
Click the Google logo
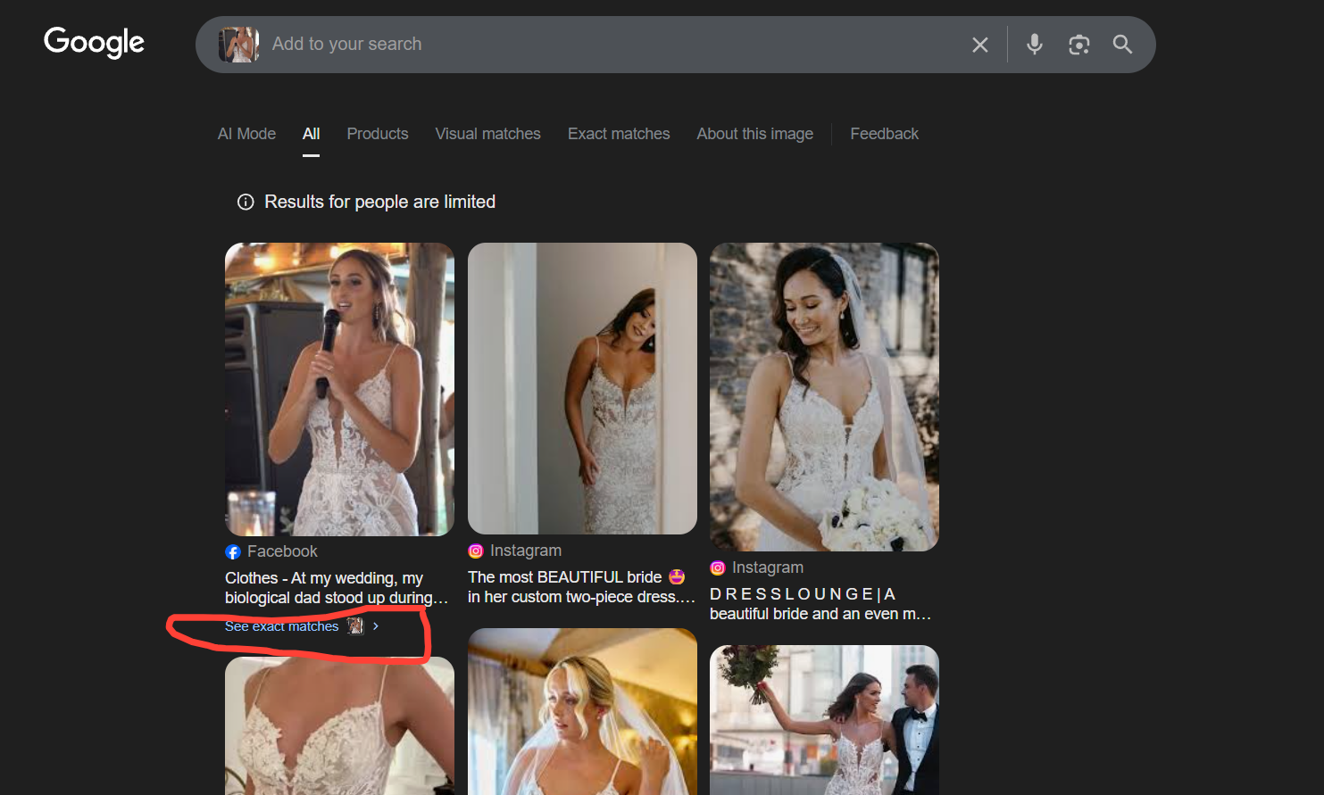click(x=94, y=42)
